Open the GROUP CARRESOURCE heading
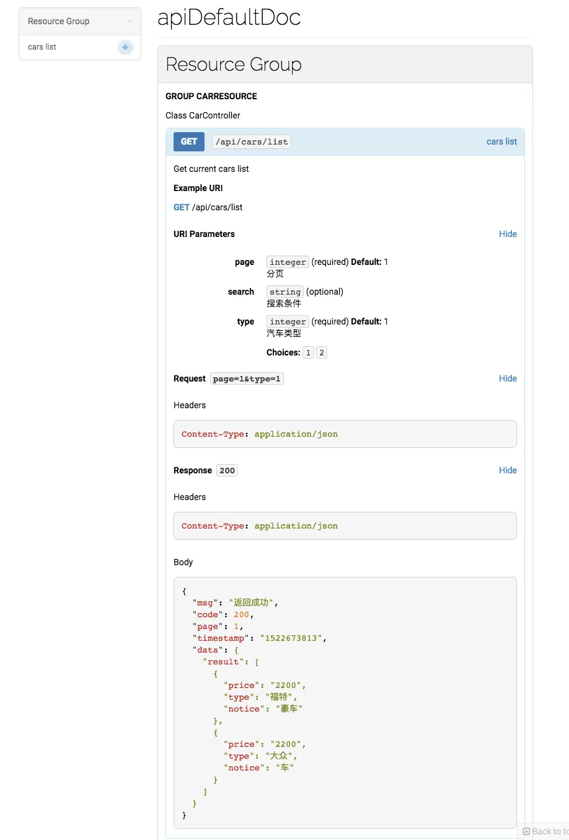This screenshot has width=569, height=840. [211, 96]
